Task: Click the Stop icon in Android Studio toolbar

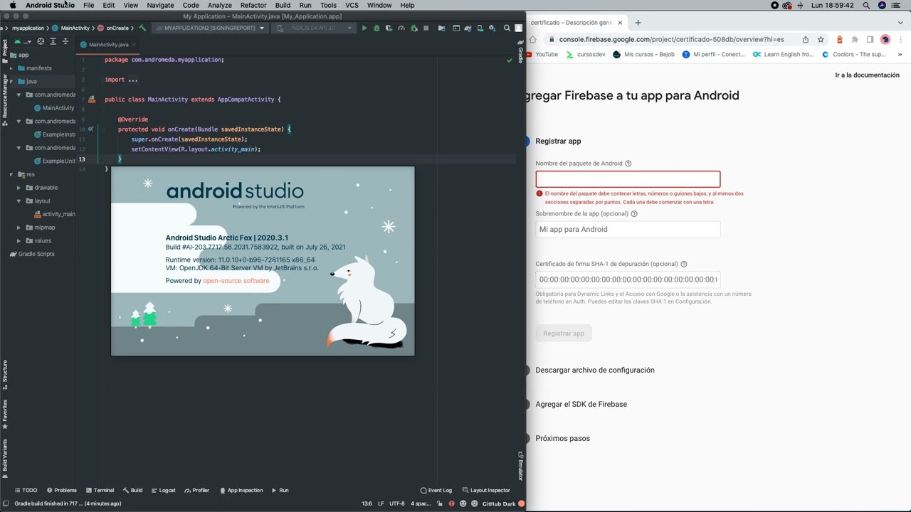Action: tap(426, 28)
